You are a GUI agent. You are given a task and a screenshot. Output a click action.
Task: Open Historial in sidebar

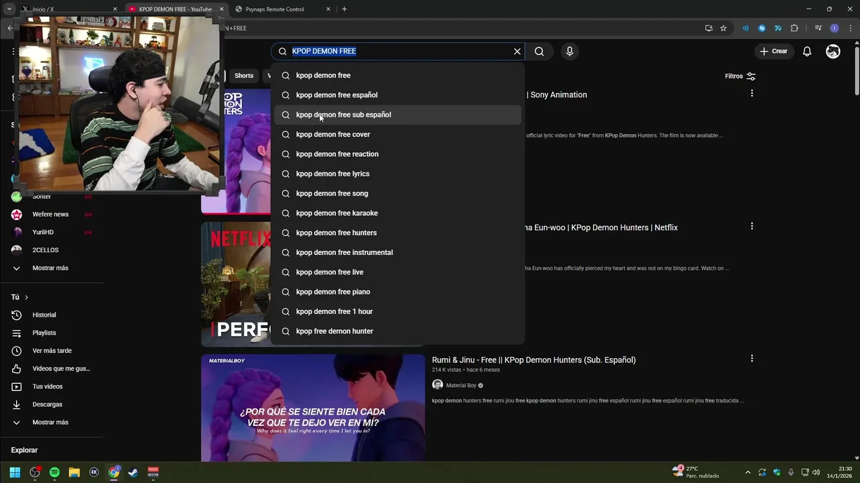point(44,315)
